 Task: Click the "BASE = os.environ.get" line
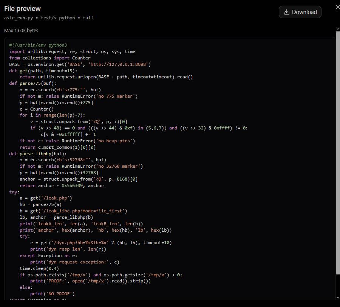pos(80,64)
